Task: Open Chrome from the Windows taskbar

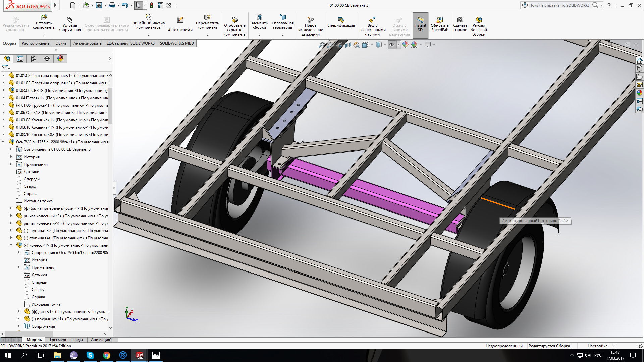Action: 107,355
